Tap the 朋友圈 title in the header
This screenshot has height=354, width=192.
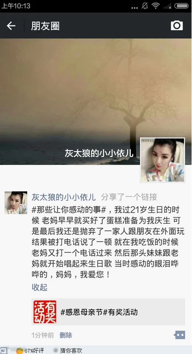pos(45,26)
